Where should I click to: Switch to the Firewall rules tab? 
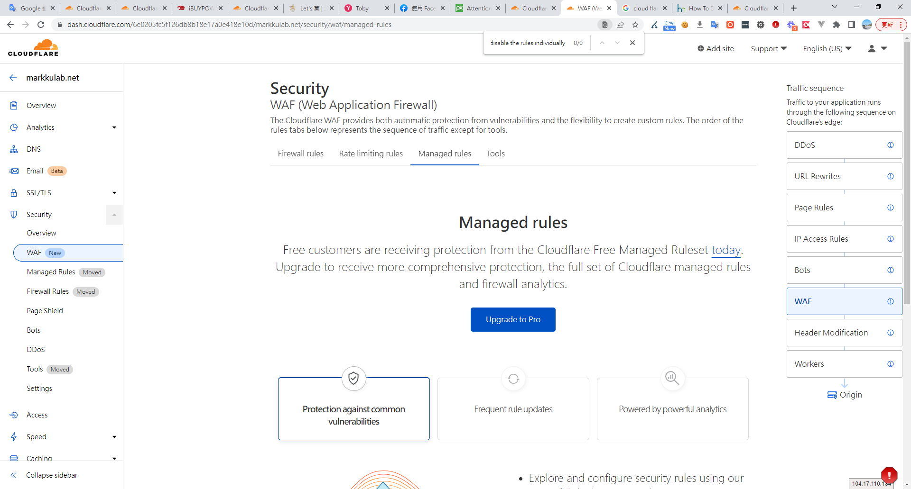tap(300, 154)
